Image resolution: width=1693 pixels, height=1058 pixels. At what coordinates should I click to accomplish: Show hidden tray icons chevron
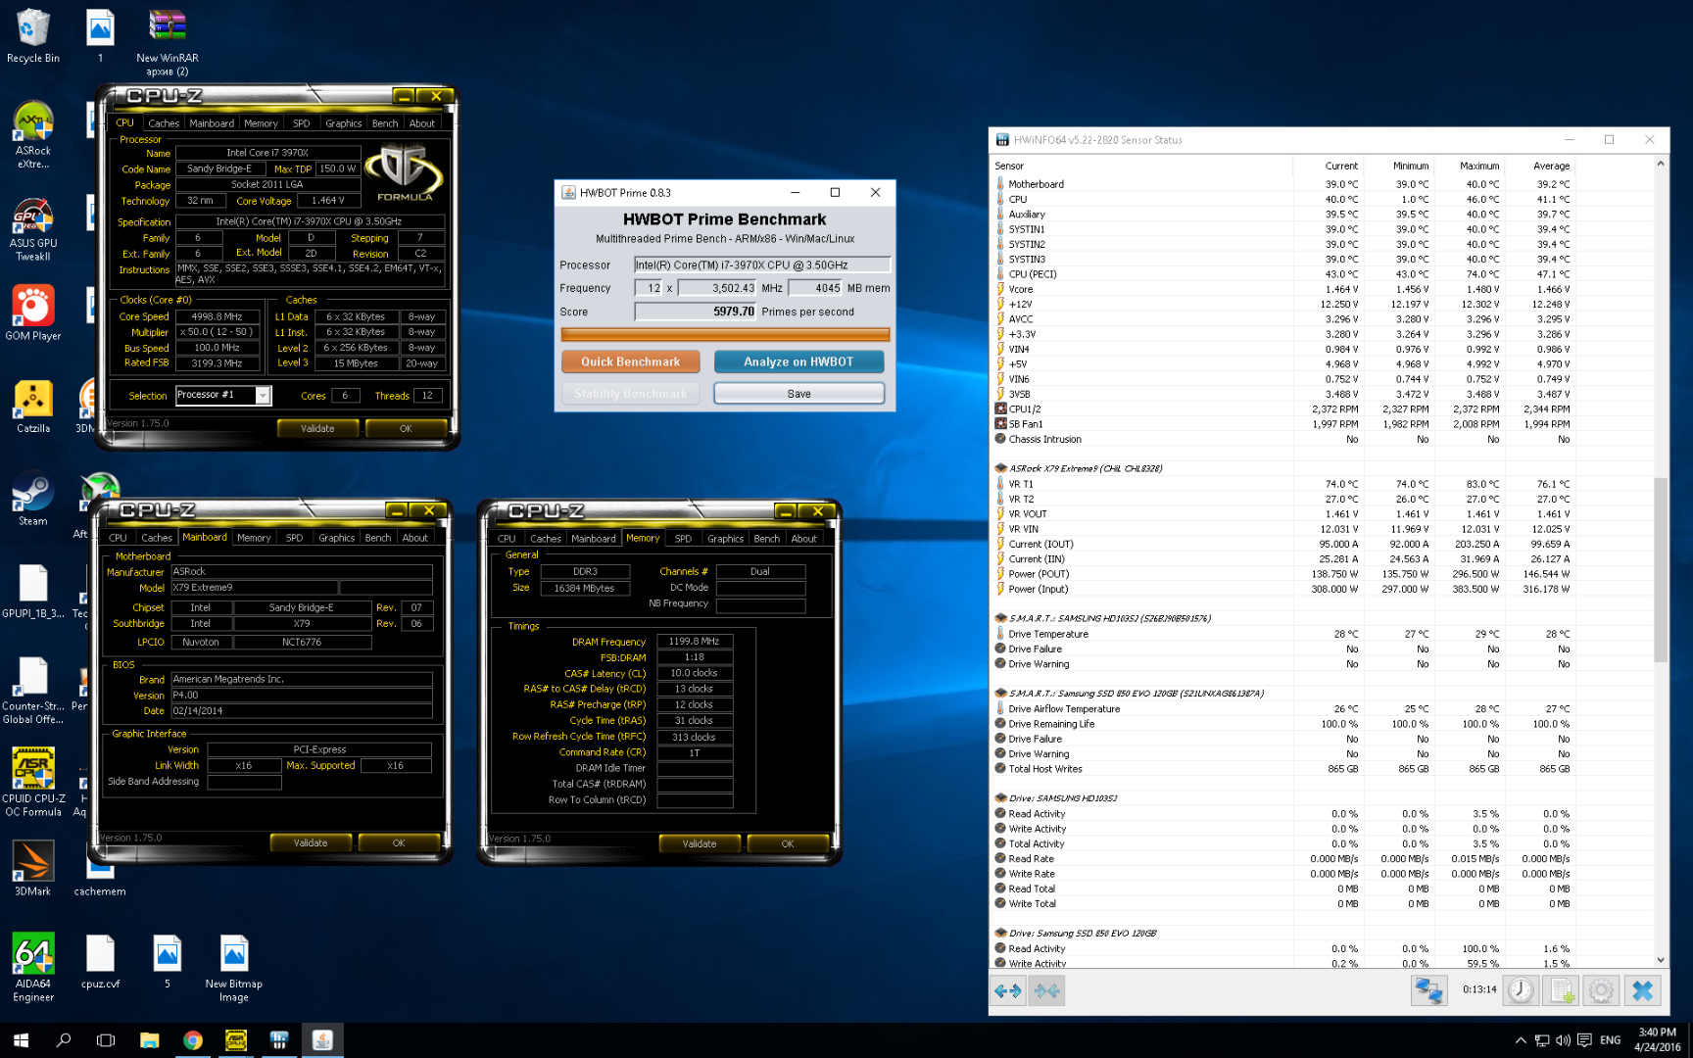click(1521, 1040)
